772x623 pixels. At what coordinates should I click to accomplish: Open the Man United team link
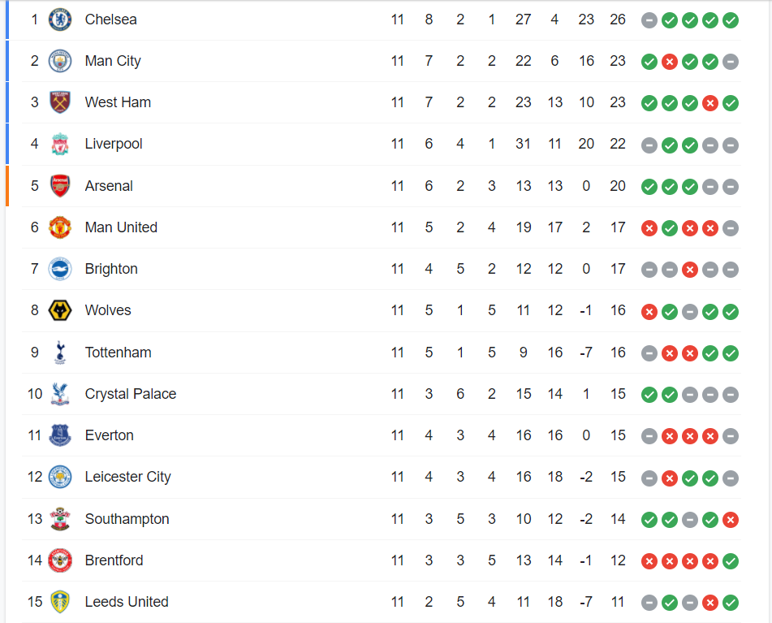[x=121, y=227]
